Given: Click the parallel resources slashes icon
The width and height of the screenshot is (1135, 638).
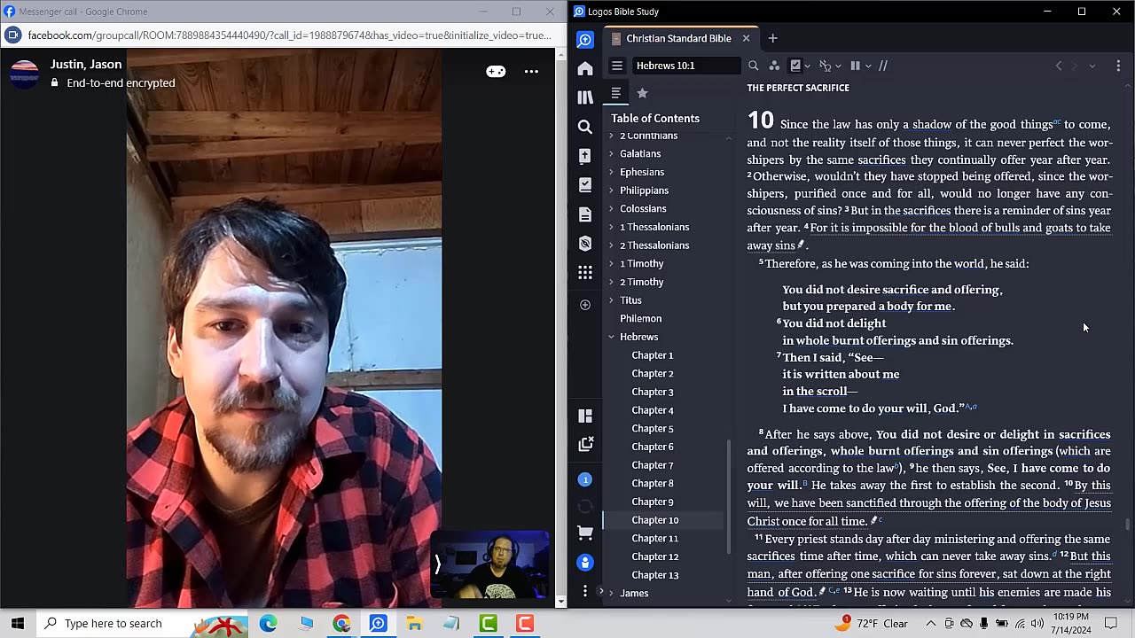Looking at the screenshot, I should pyautogui.click(x=882, y=66).
